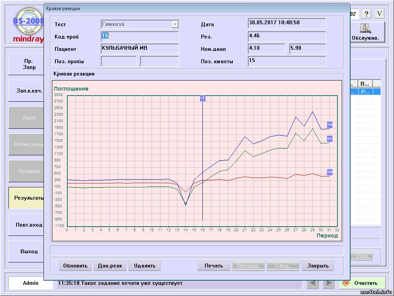Select the 'sw' curve marker on chart
The width and height of the screenshot is (394, 296).
coord(330,138)
